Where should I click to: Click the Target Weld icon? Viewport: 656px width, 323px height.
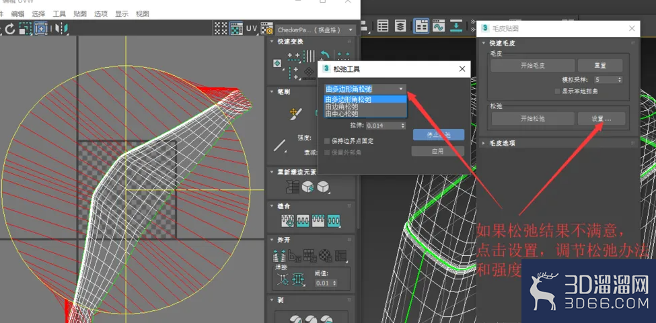point(283,281)
